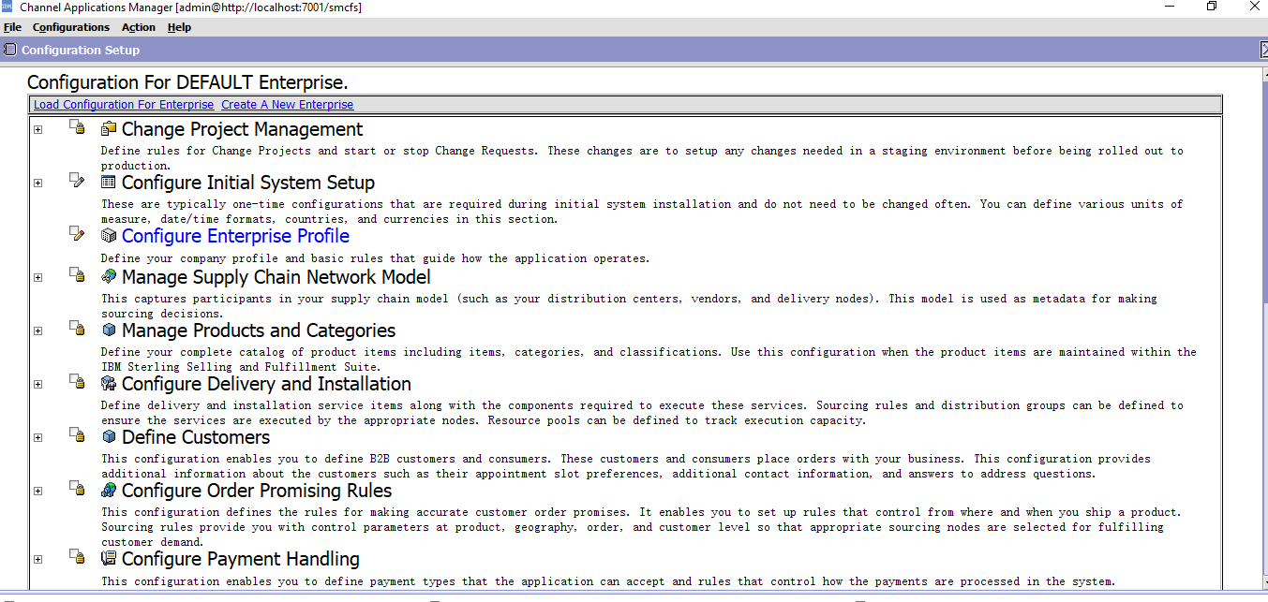Open Define Customers using its icon

tap(109, 437)
